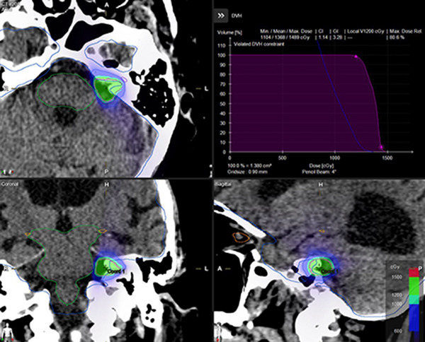The width and height of the screenshot is (425, 342).
Task: Click the body orientation figure in sagittal view
Action: (x=220, y=332)
